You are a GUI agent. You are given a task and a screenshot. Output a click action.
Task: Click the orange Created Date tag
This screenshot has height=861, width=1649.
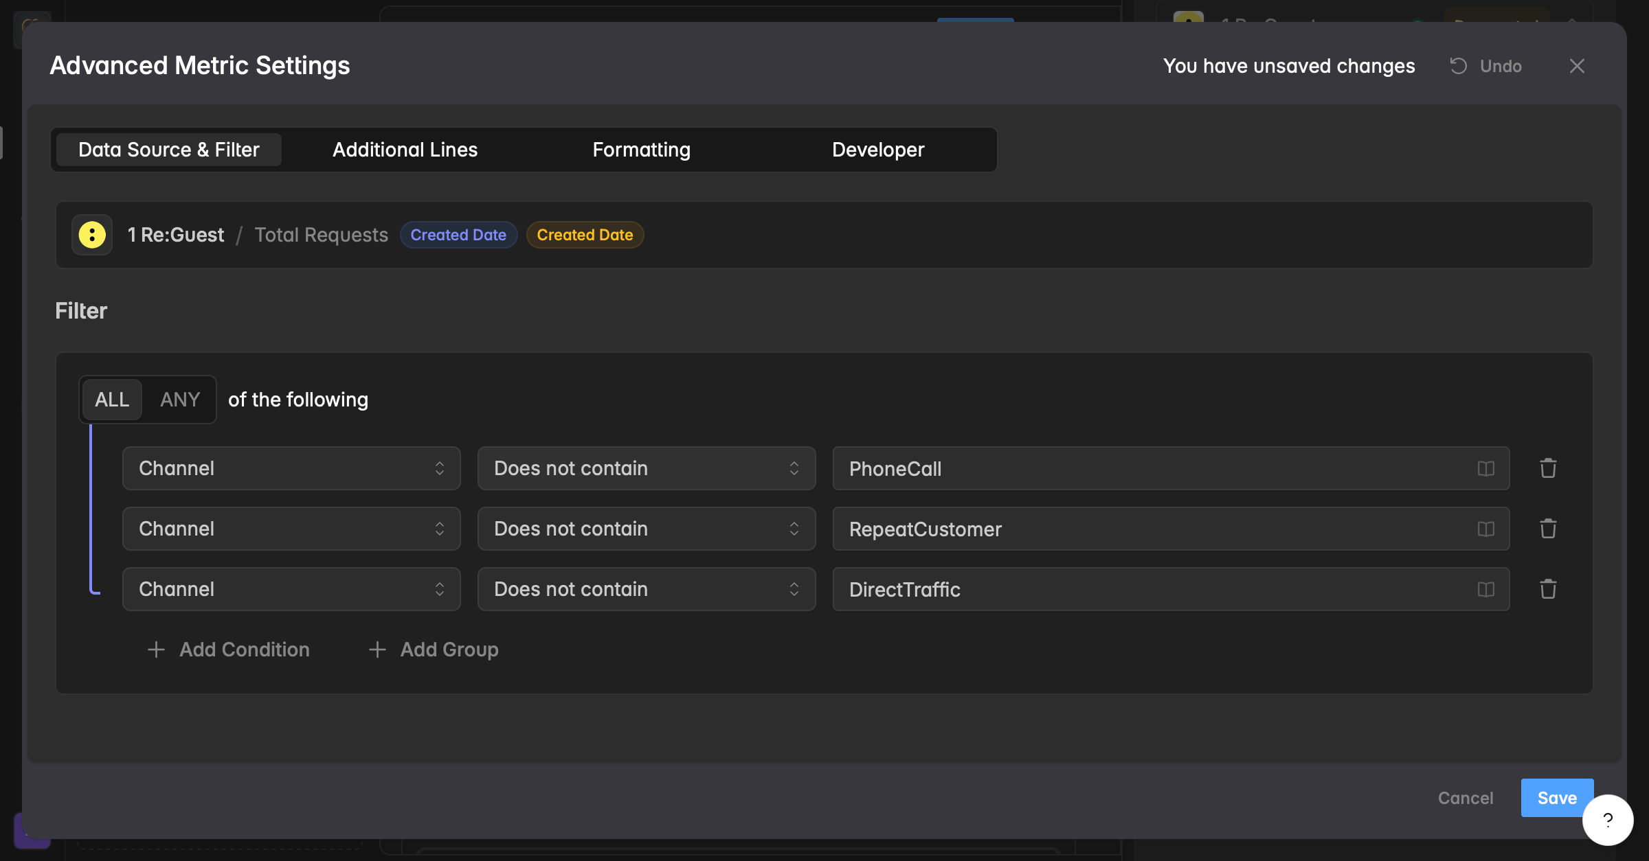pos(585,235)
